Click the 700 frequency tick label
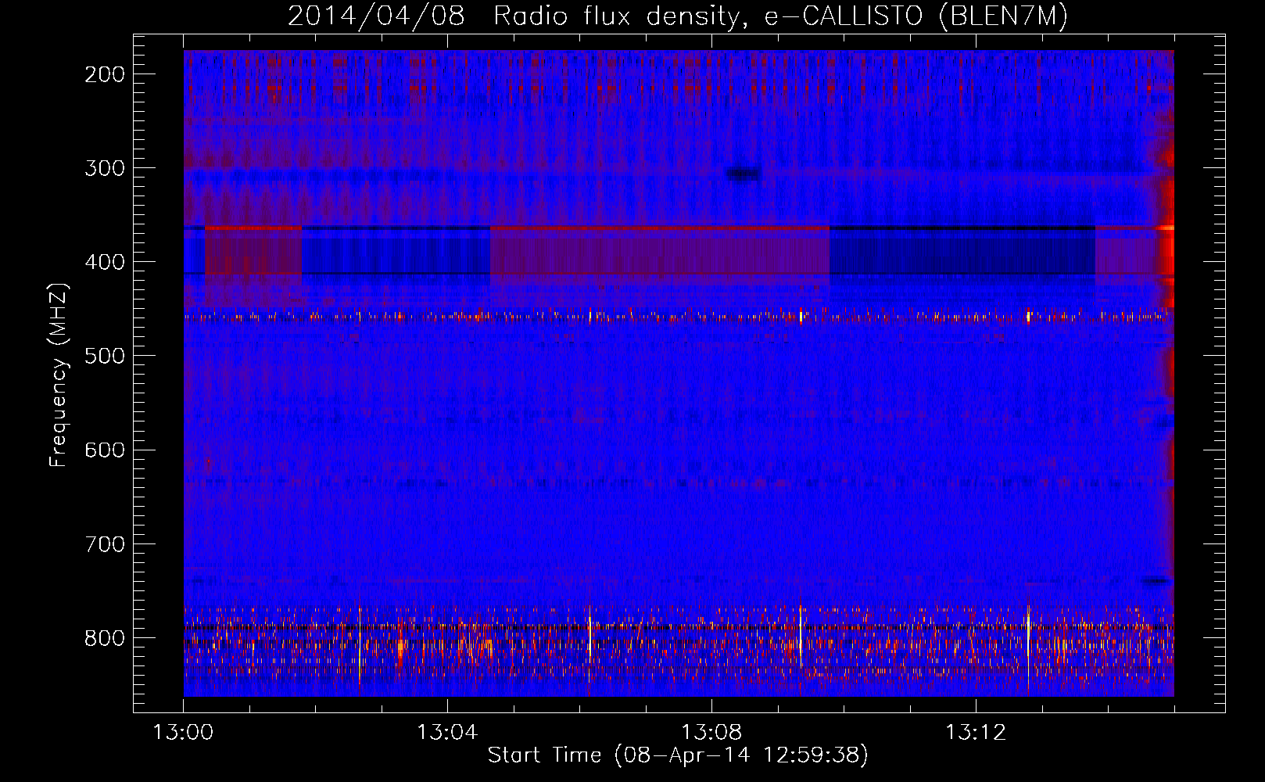 tap(105, 543)
